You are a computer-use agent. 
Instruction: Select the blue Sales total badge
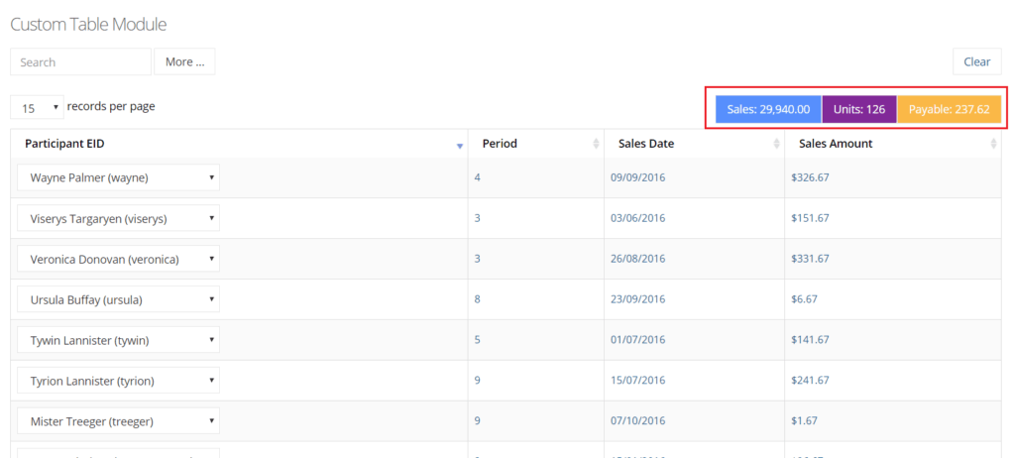[x=768, y=109]
